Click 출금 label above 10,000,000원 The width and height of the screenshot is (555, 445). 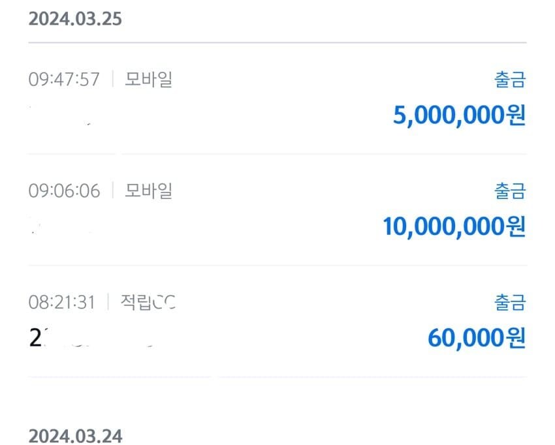pos(509,192)
